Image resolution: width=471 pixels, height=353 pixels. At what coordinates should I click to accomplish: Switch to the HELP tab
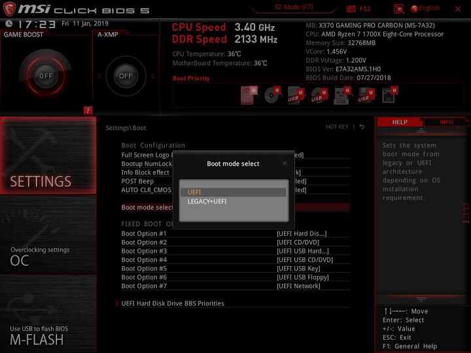(x=400, y=122)
